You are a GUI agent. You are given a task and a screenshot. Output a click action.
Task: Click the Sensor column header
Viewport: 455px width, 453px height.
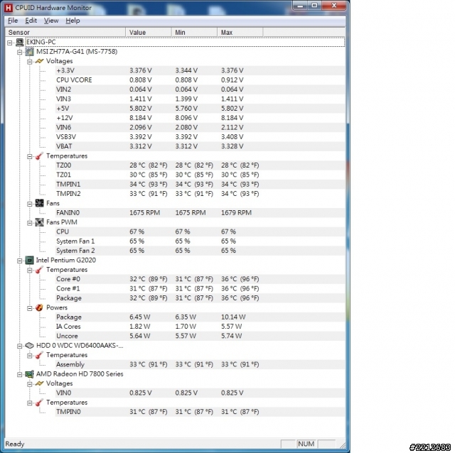[x=65, y=32]
